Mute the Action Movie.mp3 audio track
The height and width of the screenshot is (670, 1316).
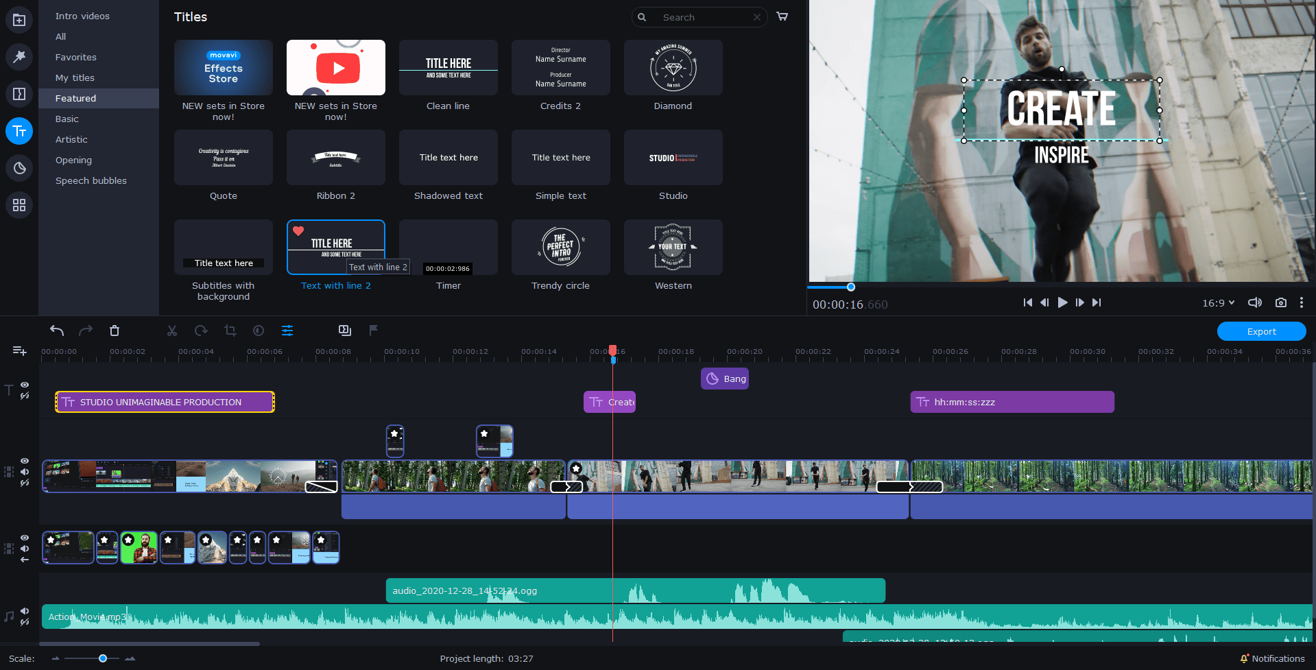25,611
